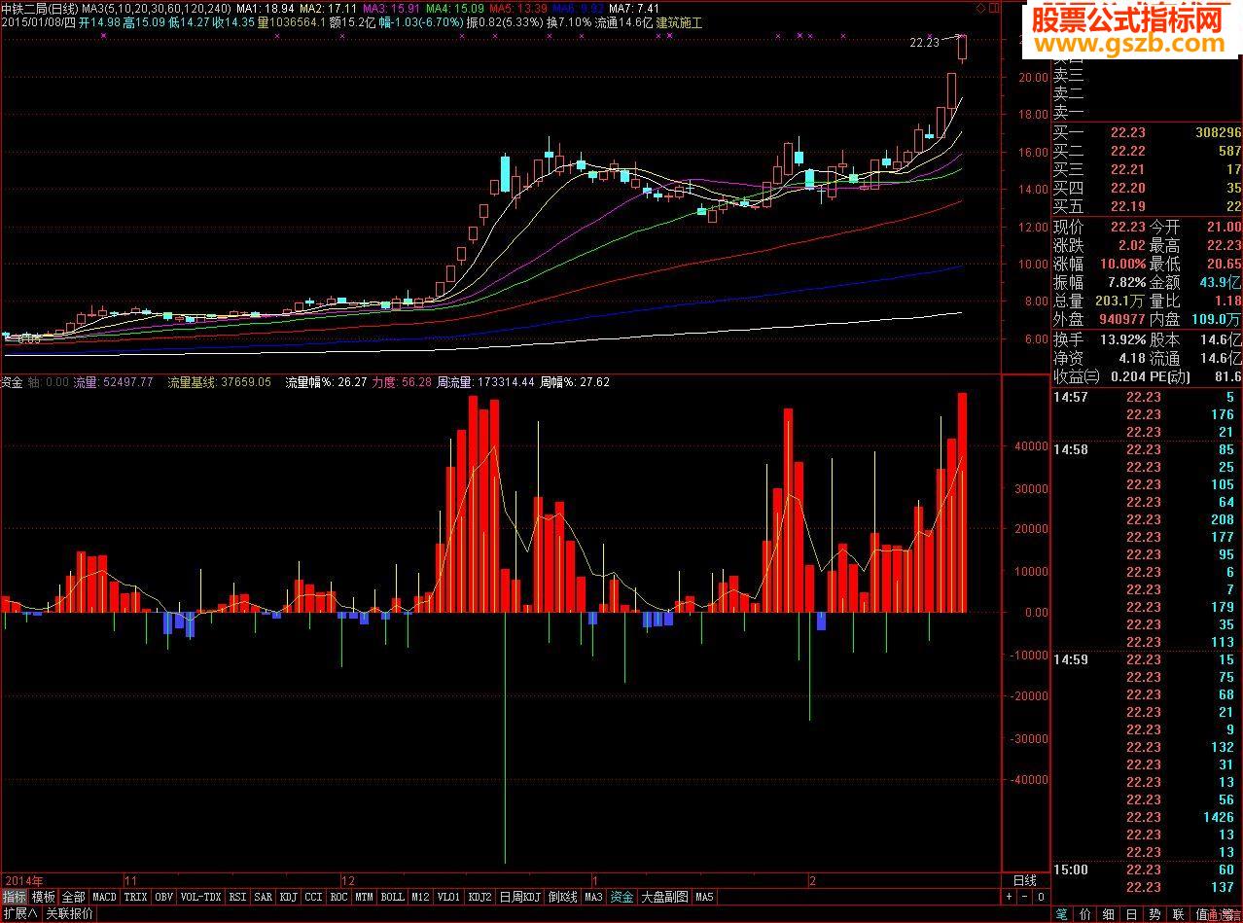Click the square icon at chart top-right corner
The image size is (1243, 923).
992,8
